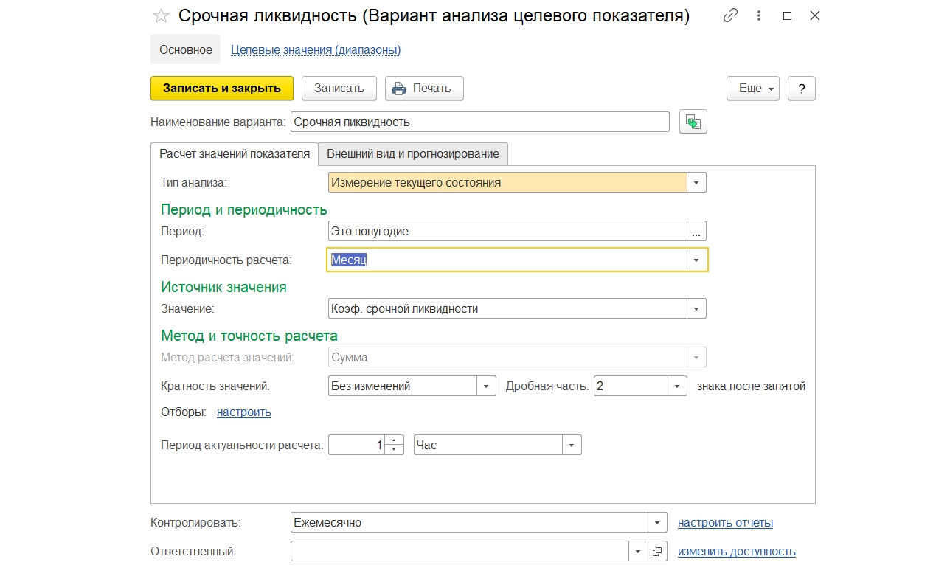Increase the calculation relevance period value
Screen dimensions: 950x579
pyautogui.click(x=395, y=441)
